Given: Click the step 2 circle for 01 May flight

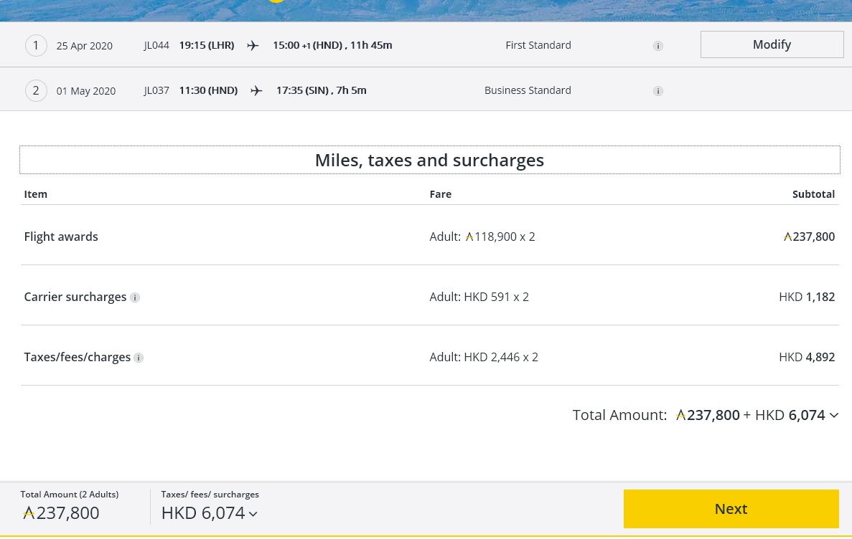Looking at the screenshot, I should click(36, 91).
